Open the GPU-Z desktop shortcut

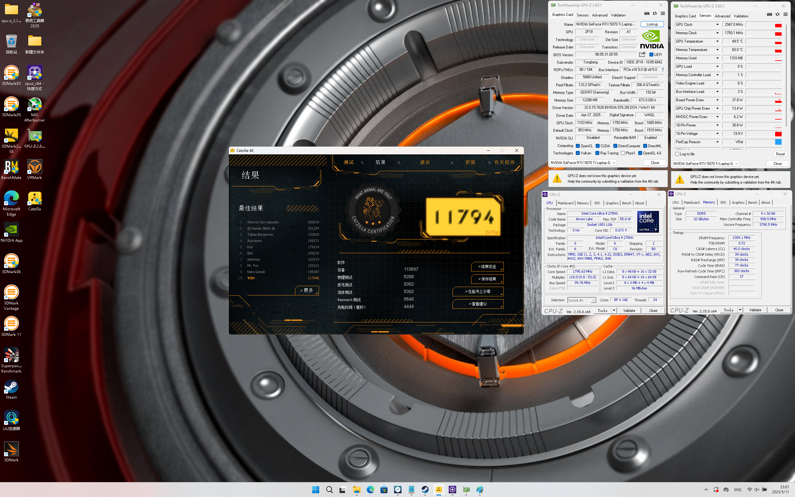(x=34, y=138)
